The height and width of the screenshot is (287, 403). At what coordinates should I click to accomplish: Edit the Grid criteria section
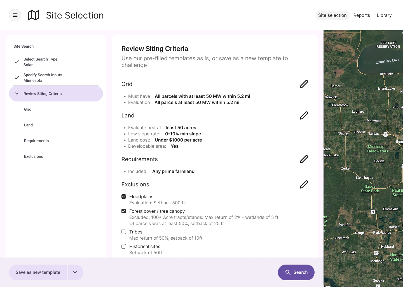point(304,84)
